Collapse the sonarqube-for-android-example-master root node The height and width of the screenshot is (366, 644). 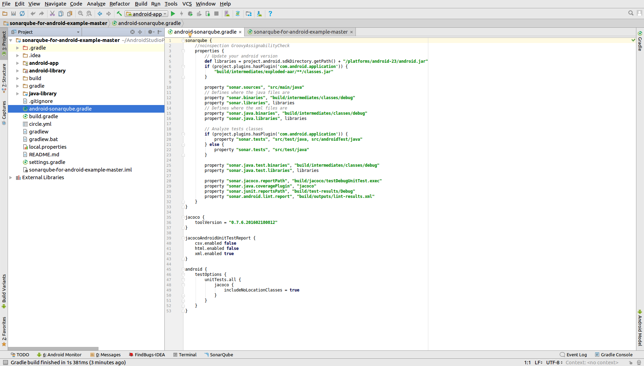point(11,40)
